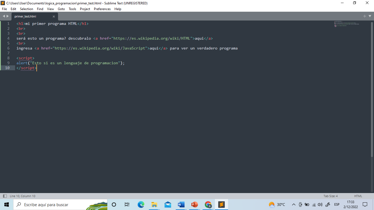374x210 pixels.
Task: Open the View menu
Action: coord(50,9)
